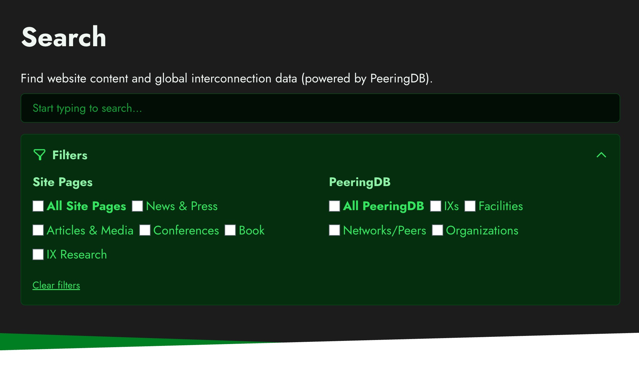Check the All PeeringDB checkbox
Viewport: 639px width, 379px height.
pos(334,206)
